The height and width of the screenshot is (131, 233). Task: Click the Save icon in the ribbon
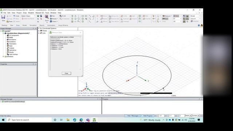point(3,17)
